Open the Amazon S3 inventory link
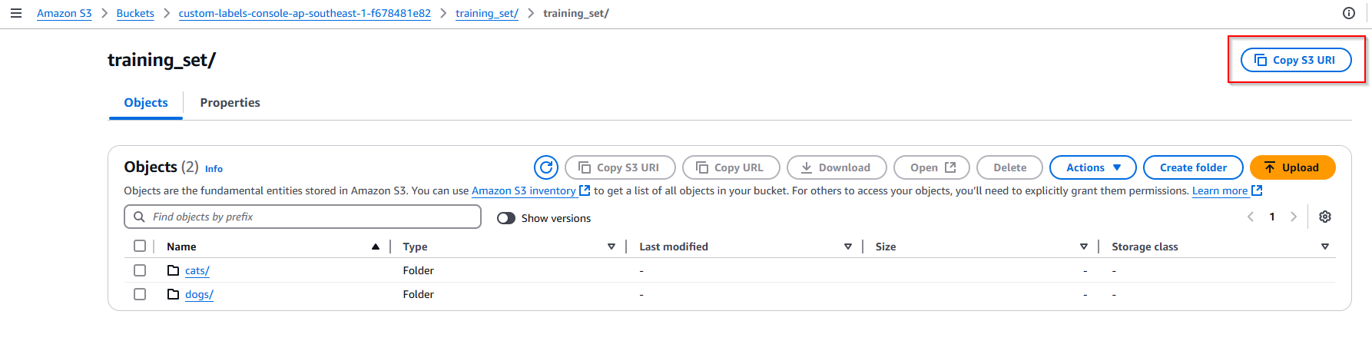Viewport: 1372px width, 341px height. pyautogui.click(x=524, y=190)
